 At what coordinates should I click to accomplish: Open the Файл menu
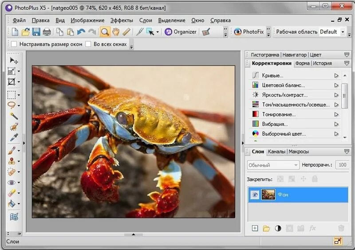(x=19, y=20)
